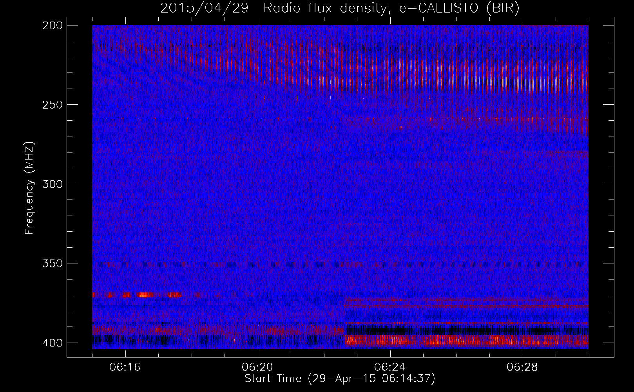Click the 06:20 time tick label

tap(257, 367)
